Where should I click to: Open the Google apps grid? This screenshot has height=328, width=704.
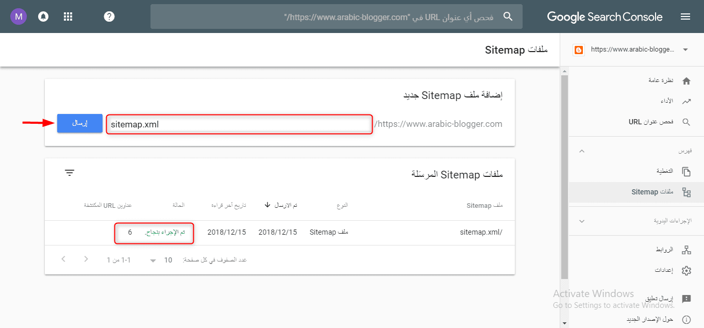(68, 17)
